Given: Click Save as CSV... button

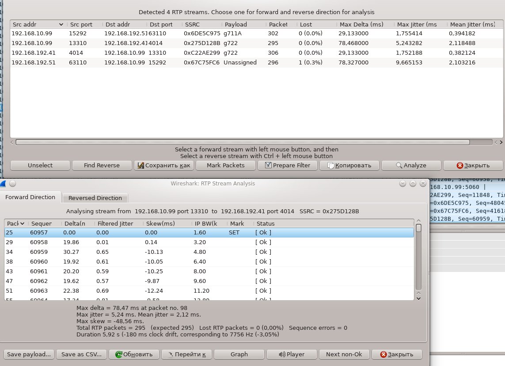Looking at the screenshot, I should (81, 354).
